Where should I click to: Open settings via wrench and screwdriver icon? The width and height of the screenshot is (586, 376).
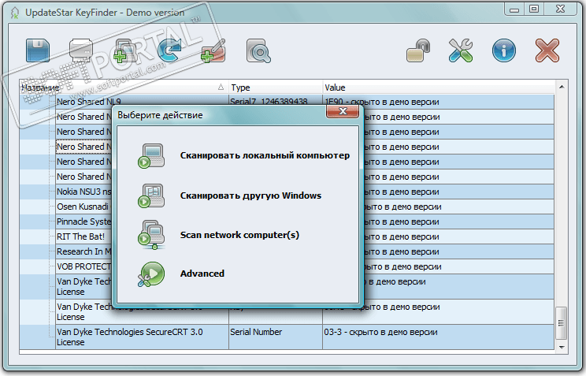pyautogui.click(x=461, y=50)
